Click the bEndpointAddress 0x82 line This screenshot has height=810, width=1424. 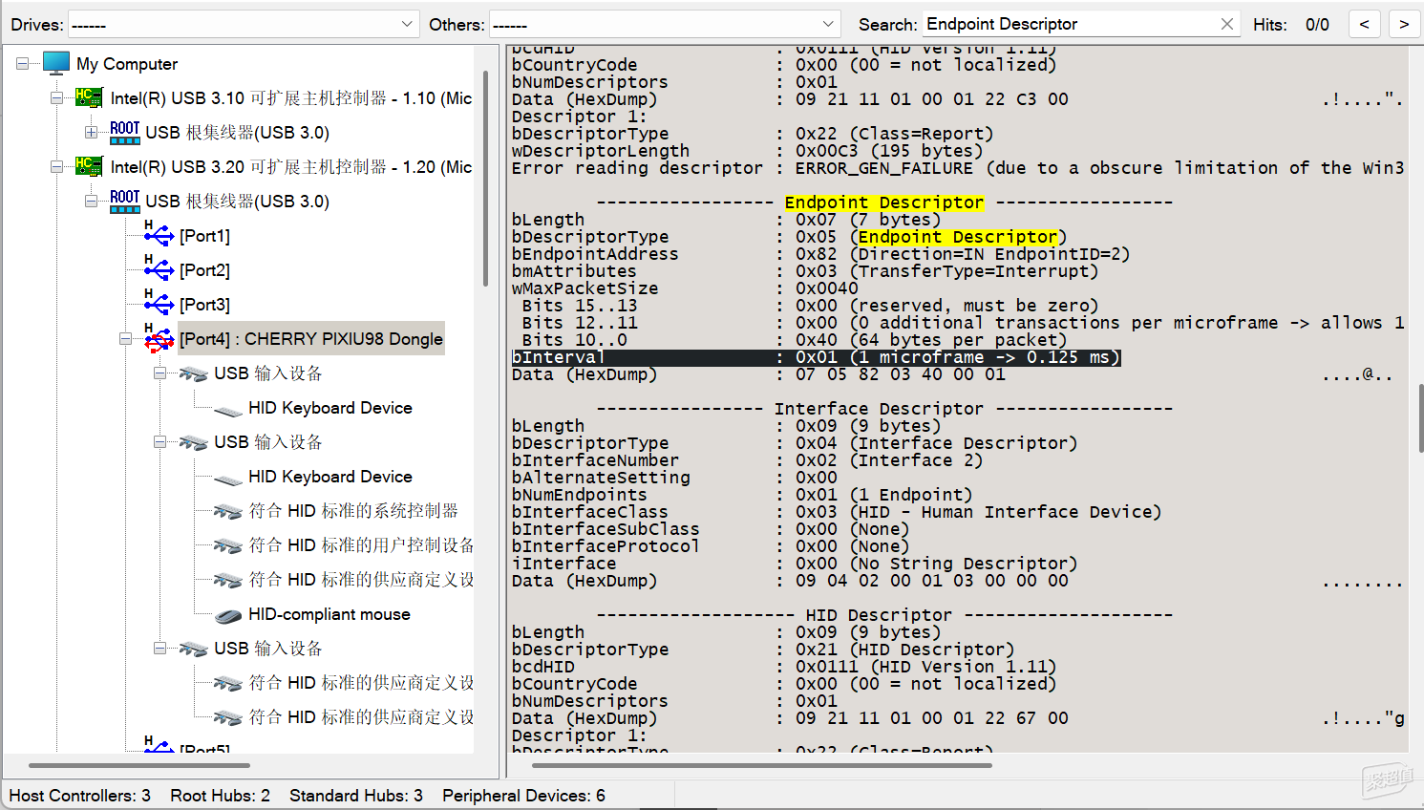820,254
